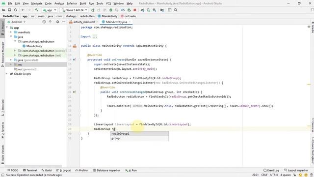Open the File menu
Image resolution: width=314 pixels, height=177 pixels.
point(10,3)
